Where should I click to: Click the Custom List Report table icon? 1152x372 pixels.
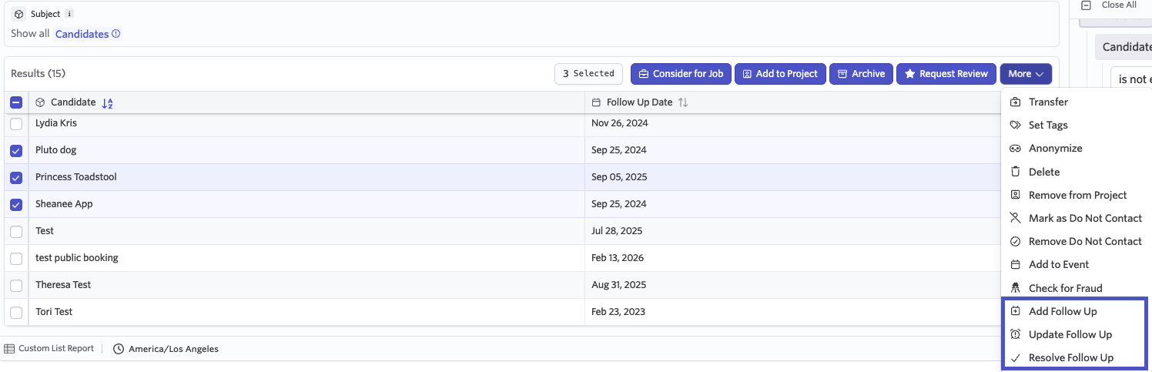tap(9, 349)
